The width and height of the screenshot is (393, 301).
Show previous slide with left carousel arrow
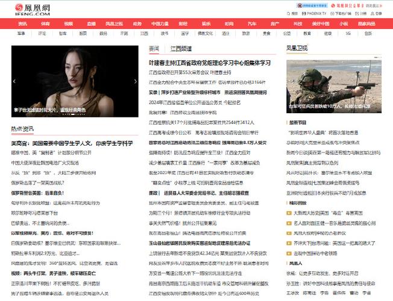click(14, 81)
